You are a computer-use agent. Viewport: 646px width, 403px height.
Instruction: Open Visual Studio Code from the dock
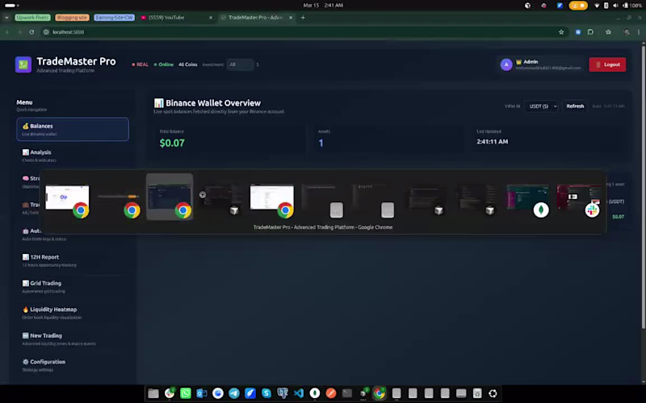tap(299, 393)
